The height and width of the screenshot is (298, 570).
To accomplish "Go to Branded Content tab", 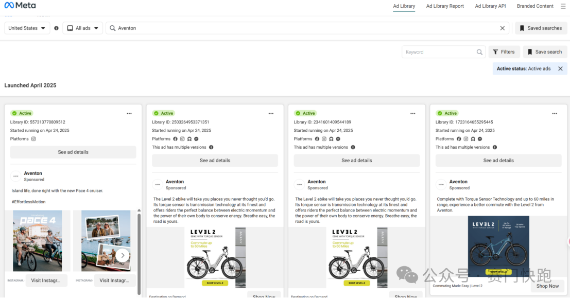I will coord(535,6).
